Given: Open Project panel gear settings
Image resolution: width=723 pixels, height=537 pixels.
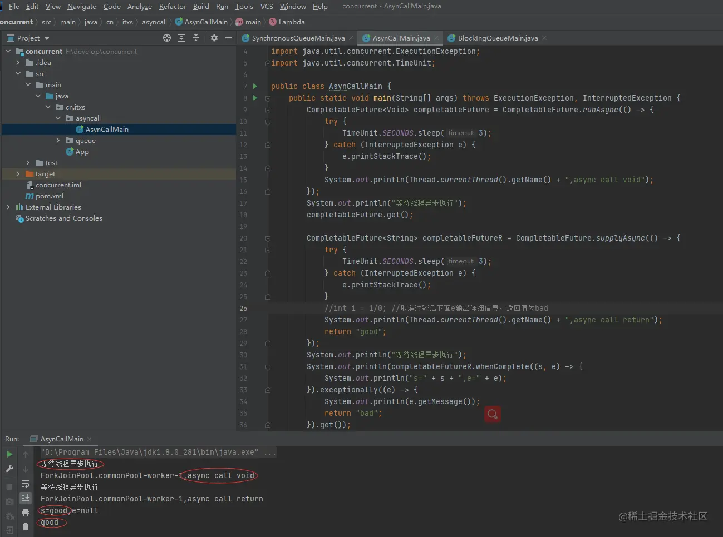Looking at the screenshot, I should click(214, 38).
